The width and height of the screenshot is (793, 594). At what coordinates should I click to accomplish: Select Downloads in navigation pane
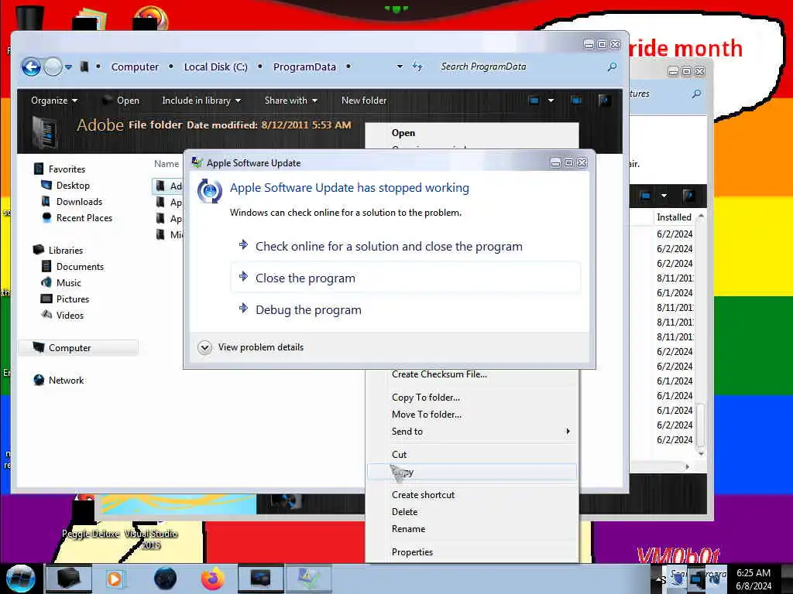tap(71, 202)
